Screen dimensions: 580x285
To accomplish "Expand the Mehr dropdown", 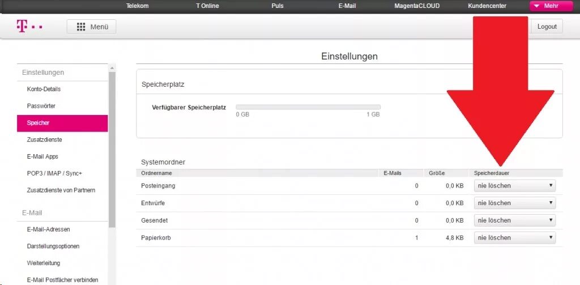I will [x=551, y=6].
